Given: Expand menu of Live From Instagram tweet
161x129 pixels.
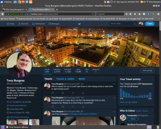Looking at the screenshot, I should pyautogui.click(x=114, y=112).
